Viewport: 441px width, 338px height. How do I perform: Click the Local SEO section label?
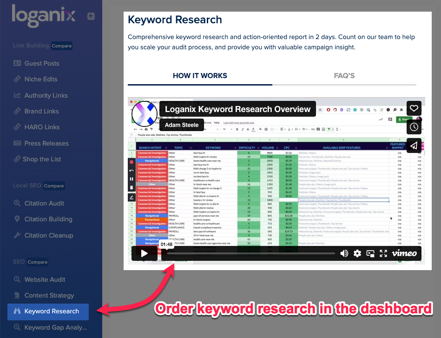point(27,186)
